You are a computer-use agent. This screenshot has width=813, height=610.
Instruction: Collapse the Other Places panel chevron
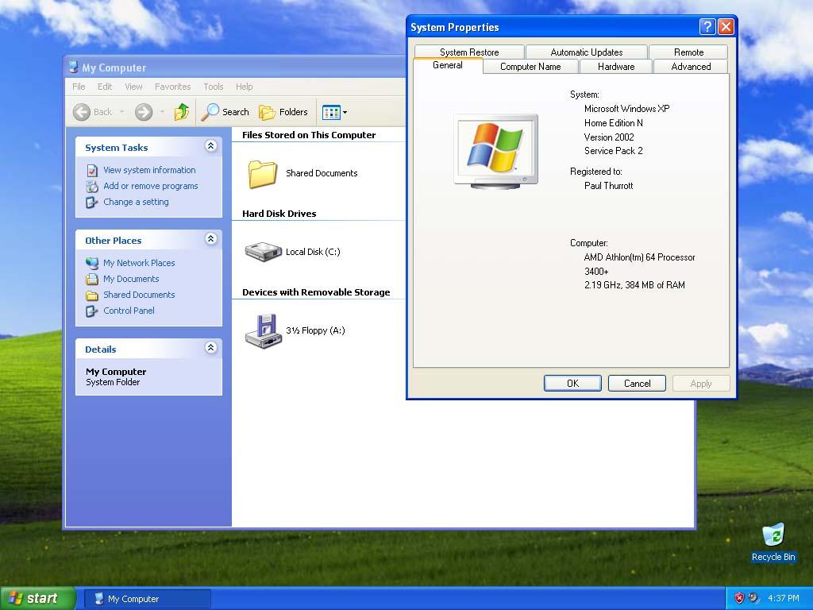(210, 240)
